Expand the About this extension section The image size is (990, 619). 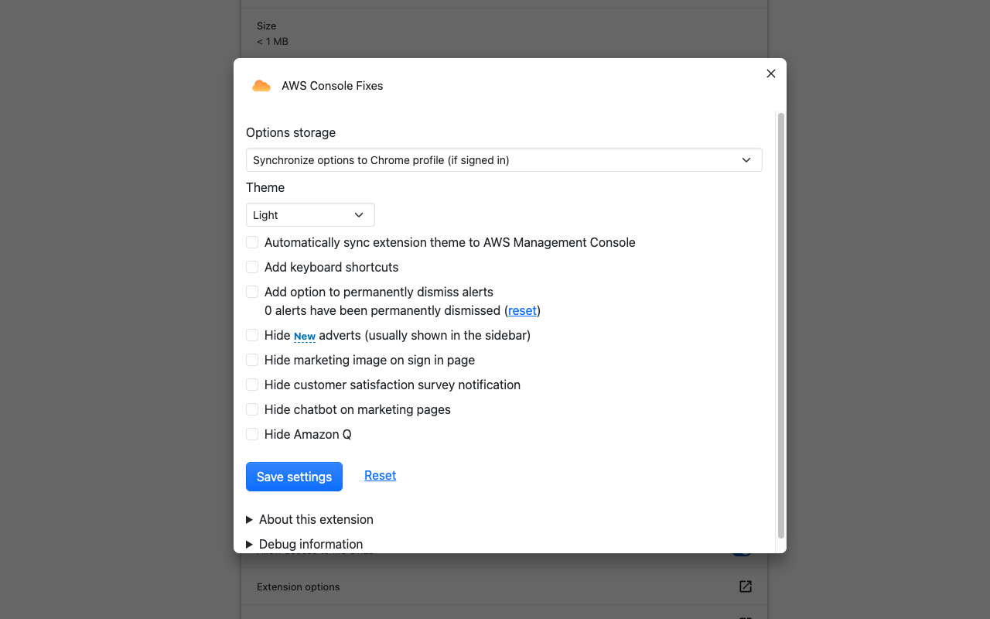coord(316,519)
